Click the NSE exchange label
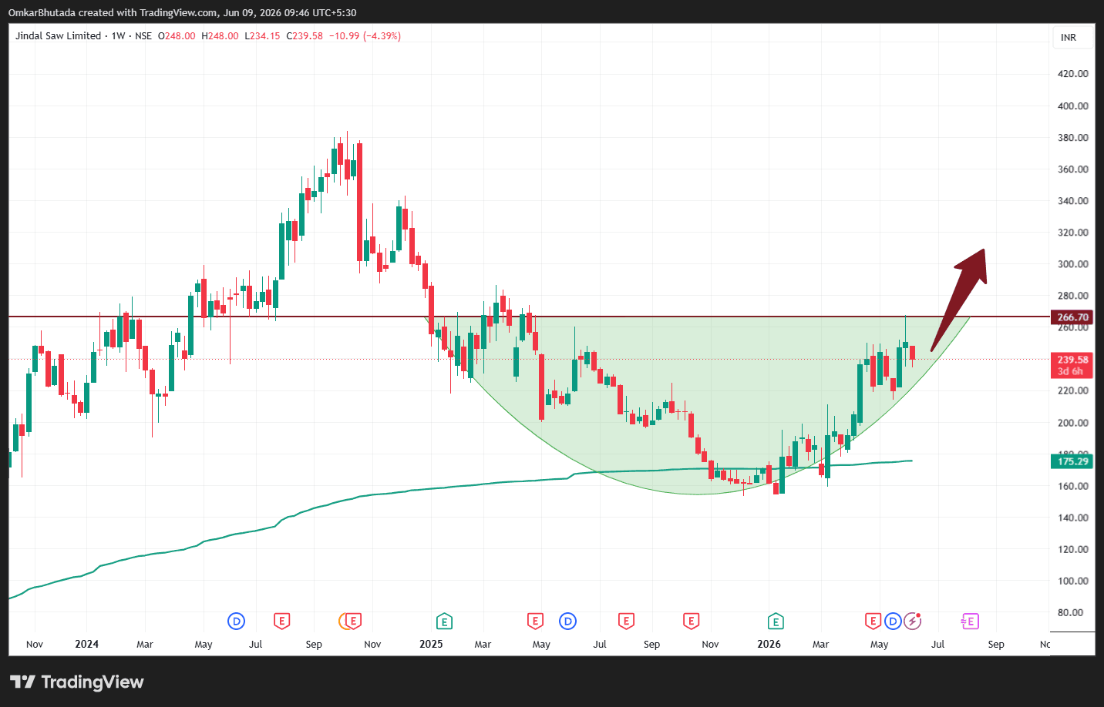The width and height of the screenshot is (1104, 707). point(143,36)
